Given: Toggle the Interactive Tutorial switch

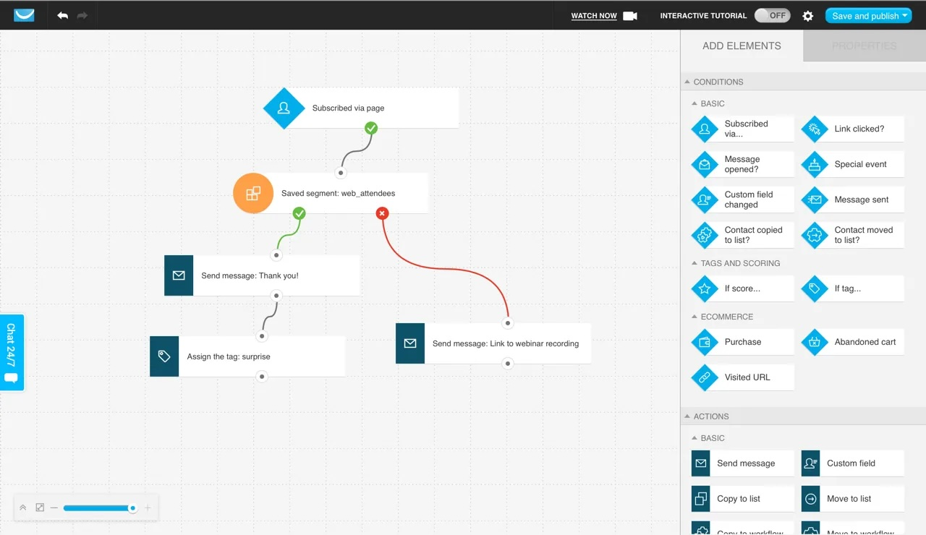Looking at the screenshot, I should pyautogui.click(x=772, y=15).
